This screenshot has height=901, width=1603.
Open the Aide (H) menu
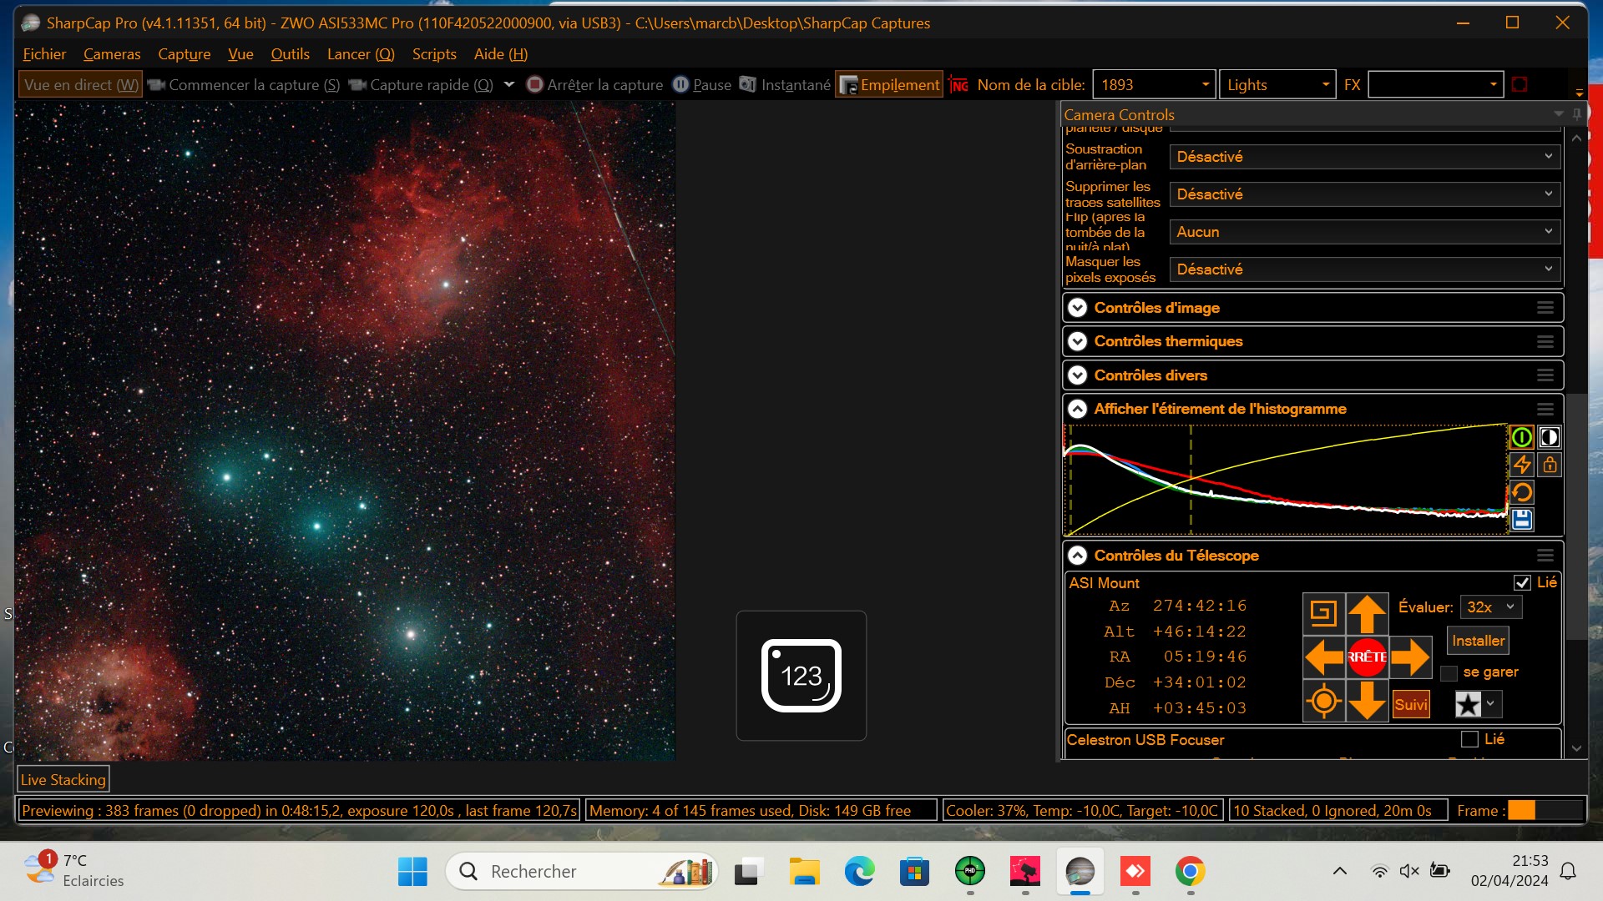[501, 54]
